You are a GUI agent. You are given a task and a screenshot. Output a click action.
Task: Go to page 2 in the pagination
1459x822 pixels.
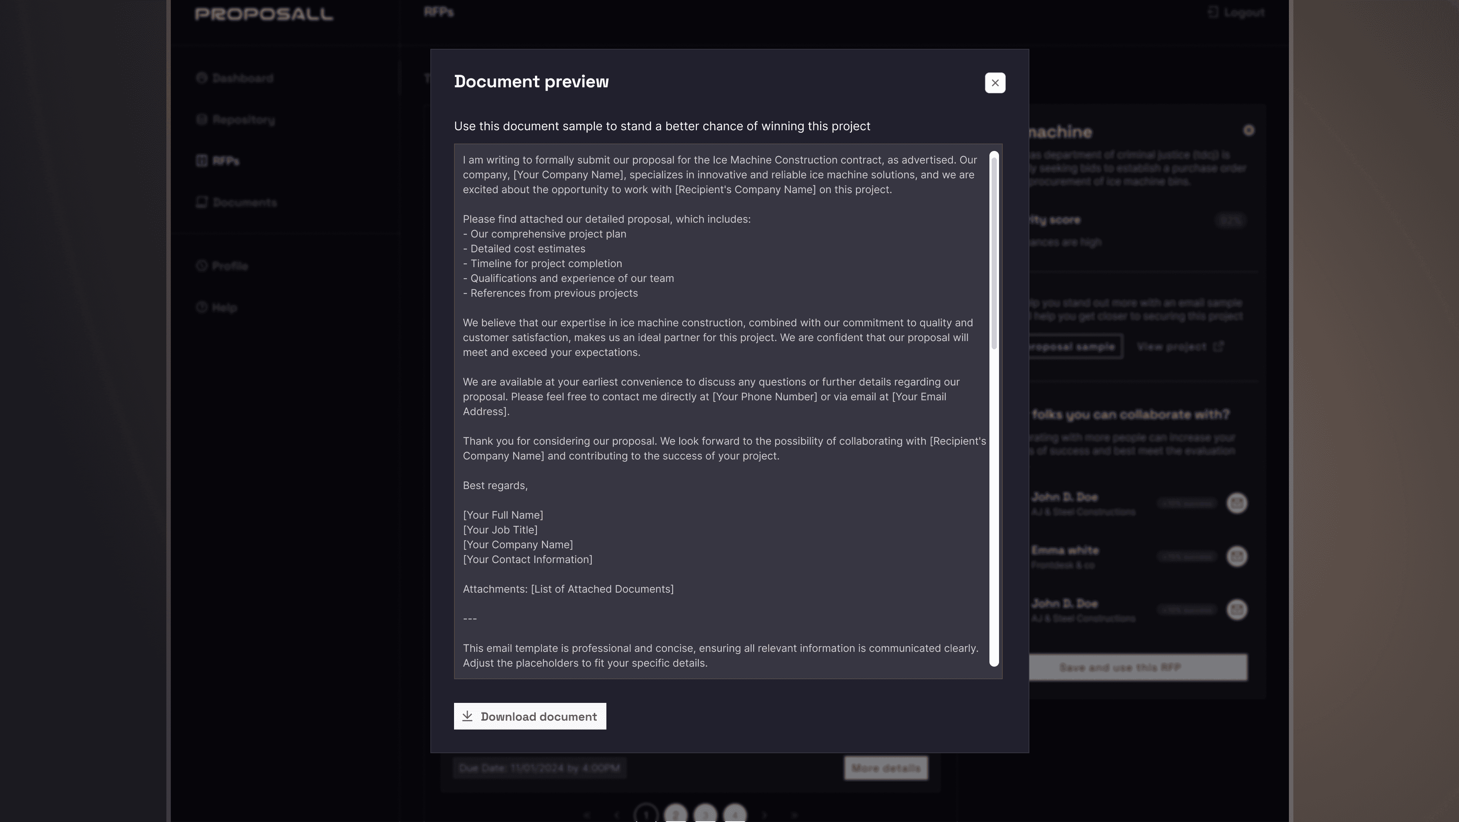pos(675,814)
